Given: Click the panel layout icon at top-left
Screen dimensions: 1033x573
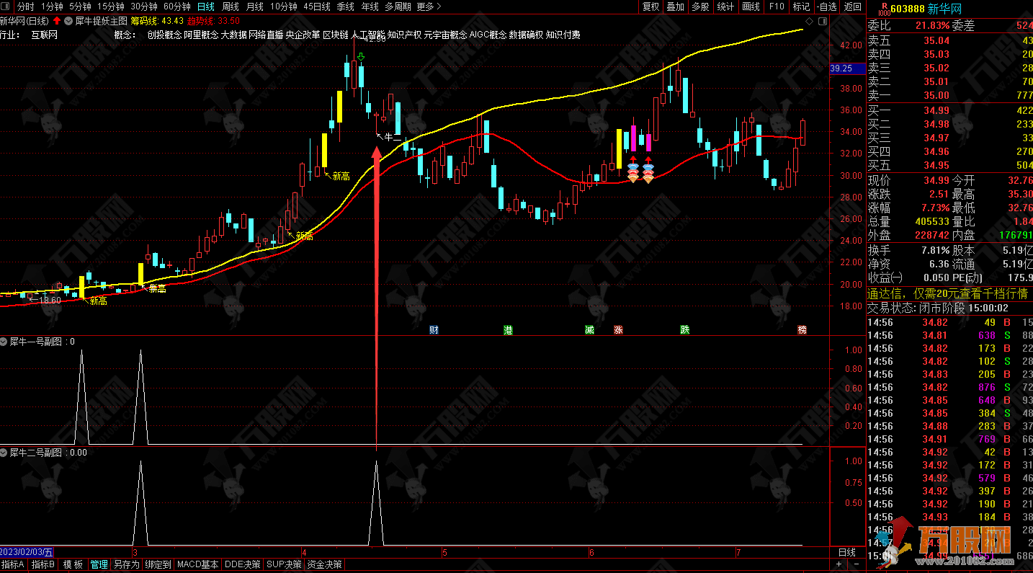Looking at the screenshot, I should pos(6,7).
